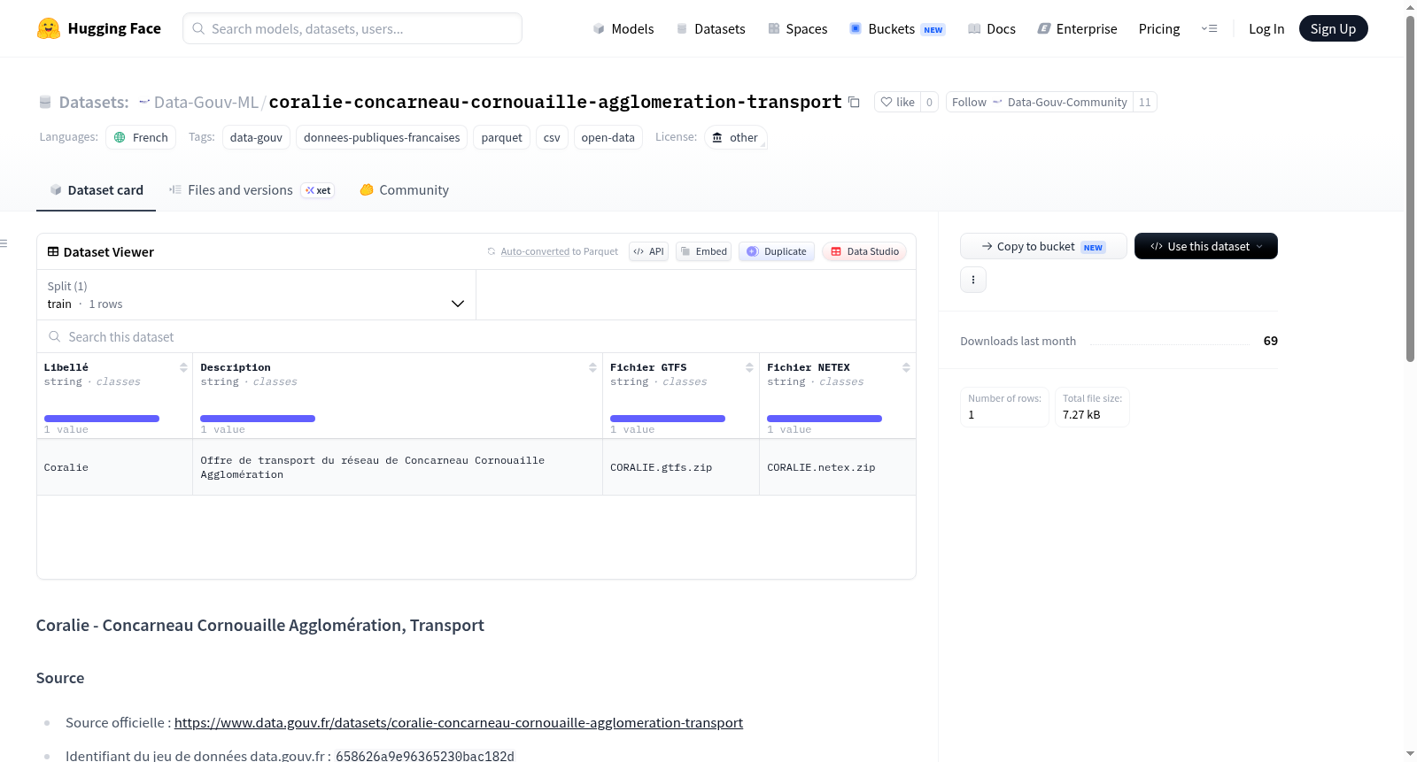Sort the Fichier NETEX column with its arrows
The width and height of the screenshot is (1417, 762).
906,367
